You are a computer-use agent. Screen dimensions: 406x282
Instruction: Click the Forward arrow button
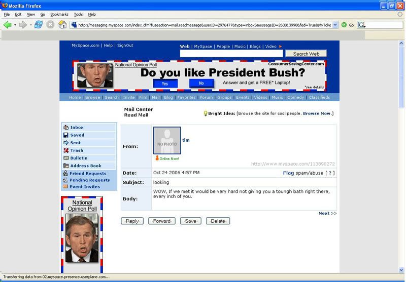[x=23, y=25]
